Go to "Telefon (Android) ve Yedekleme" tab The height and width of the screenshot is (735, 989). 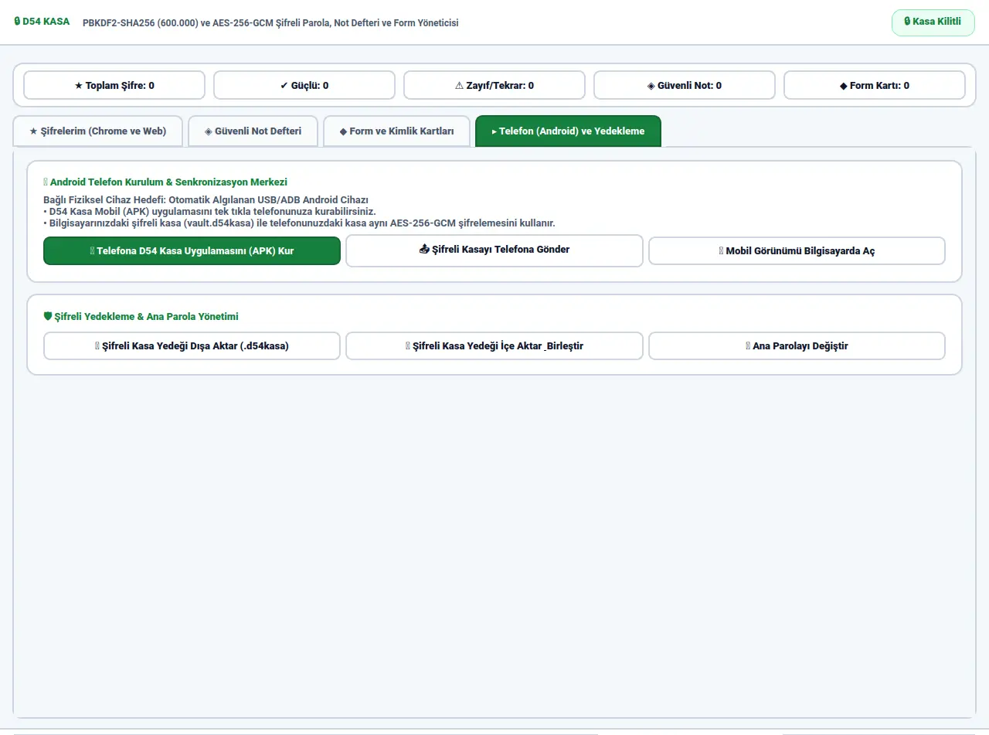pyautogui.click(x=568, y=131)
